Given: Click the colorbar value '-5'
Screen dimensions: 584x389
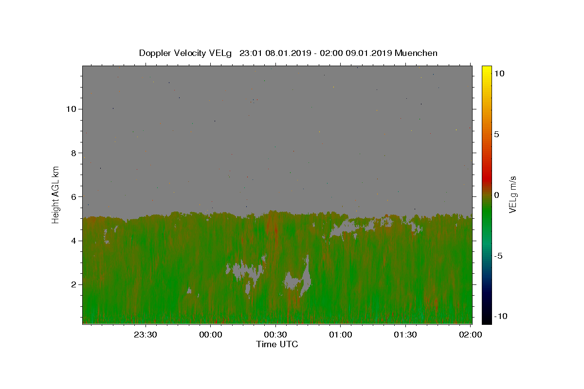Looking at the screenshot, I should [x=498, y=256].
